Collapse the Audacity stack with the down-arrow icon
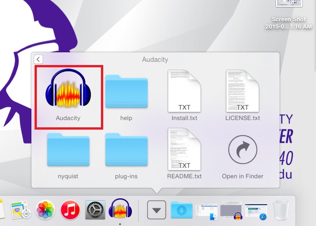The width and height of the screenshot is (316, 226). point(156,210)
